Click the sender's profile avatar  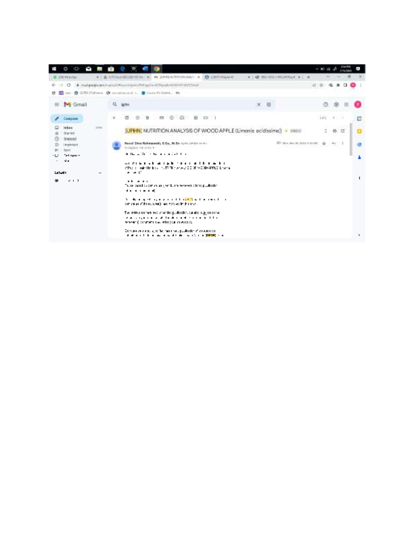[x=117, y=145]
